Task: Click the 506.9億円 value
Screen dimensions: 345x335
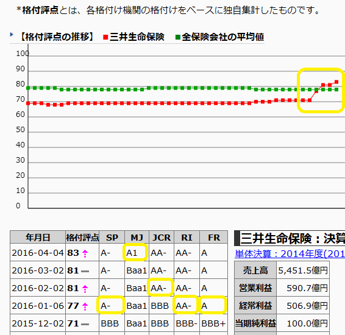Action: tap(307, 305)
